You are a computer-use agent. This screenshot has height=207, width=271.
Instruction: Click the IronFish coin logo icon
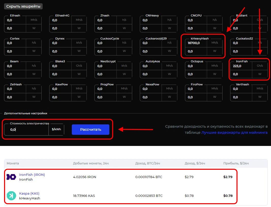[11, 177]
